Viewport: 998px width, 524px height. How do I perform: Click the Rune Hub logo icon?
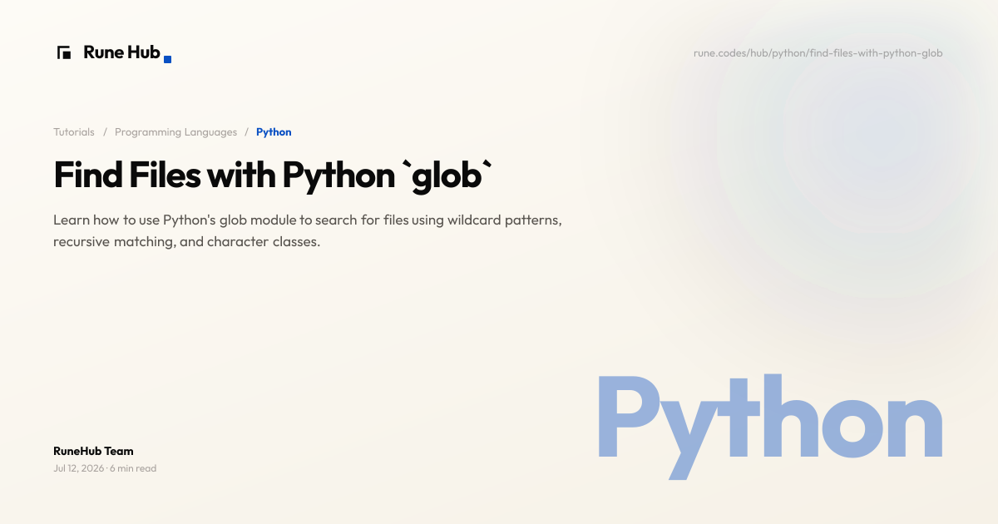pyautogui.click(x=64, y=52)
